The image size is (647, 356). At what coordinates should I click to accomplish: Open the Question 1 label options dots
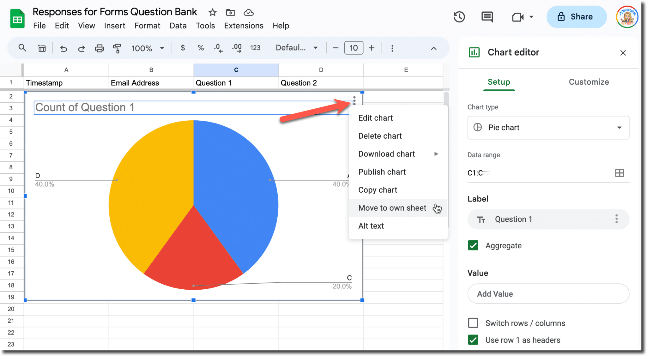616,219
